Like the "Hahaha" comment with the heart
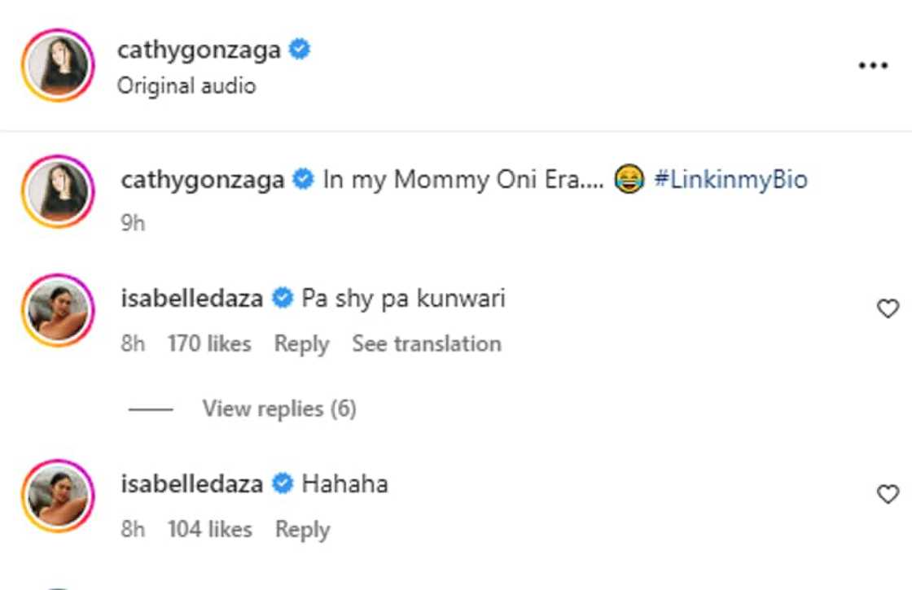The image size is (912, 590). click(888, 494)
